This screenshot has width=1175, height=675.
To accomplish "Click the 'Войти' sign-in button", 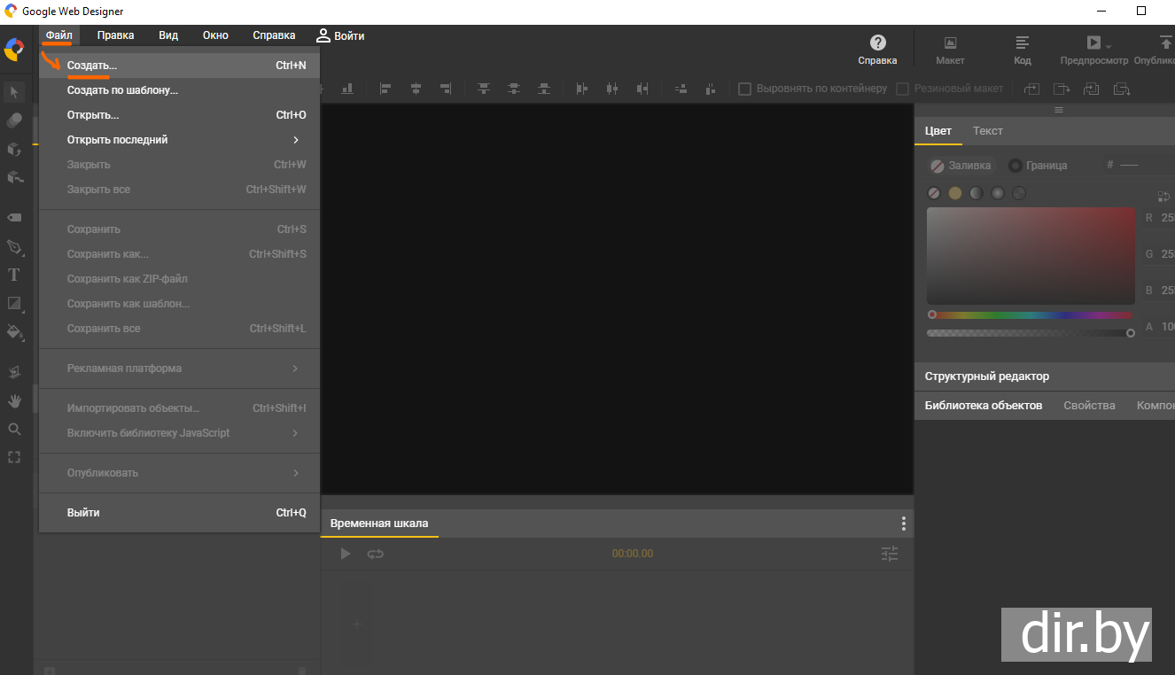I will point(341,36).
